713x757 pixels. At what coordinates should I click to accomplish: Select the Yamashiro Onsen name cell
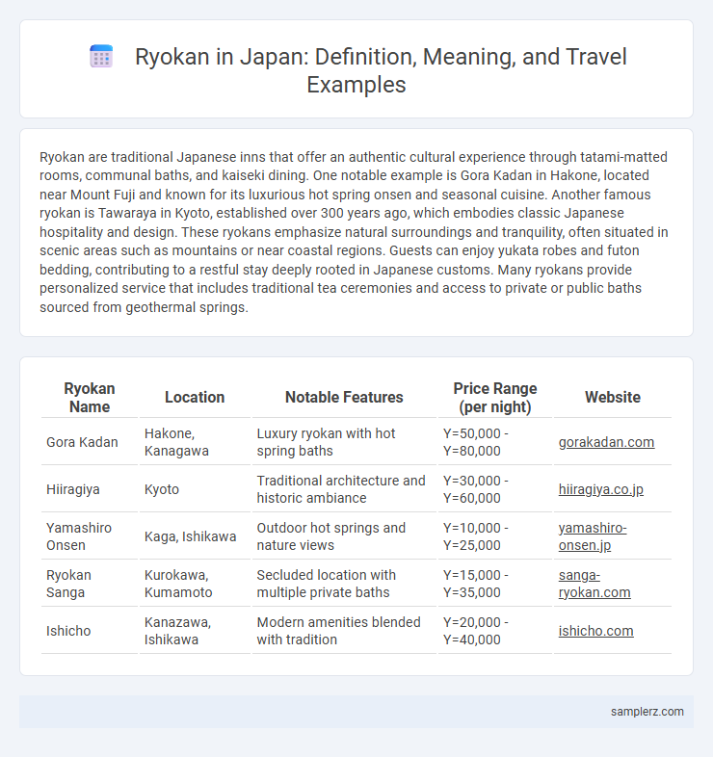click(x=90, y=536)
